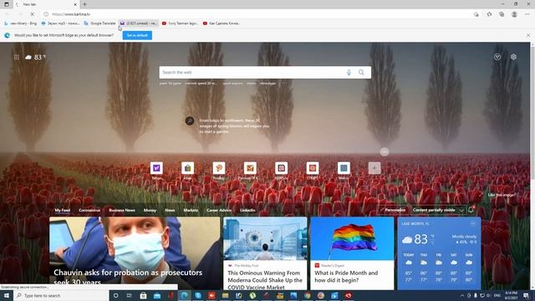
Task: Open the Prodboy quick link tile
Action: 219,169
